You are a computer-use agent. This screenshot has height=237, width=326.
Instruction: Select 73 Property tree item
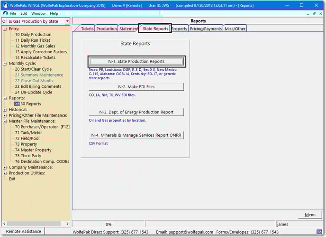(x=26, y=144)
